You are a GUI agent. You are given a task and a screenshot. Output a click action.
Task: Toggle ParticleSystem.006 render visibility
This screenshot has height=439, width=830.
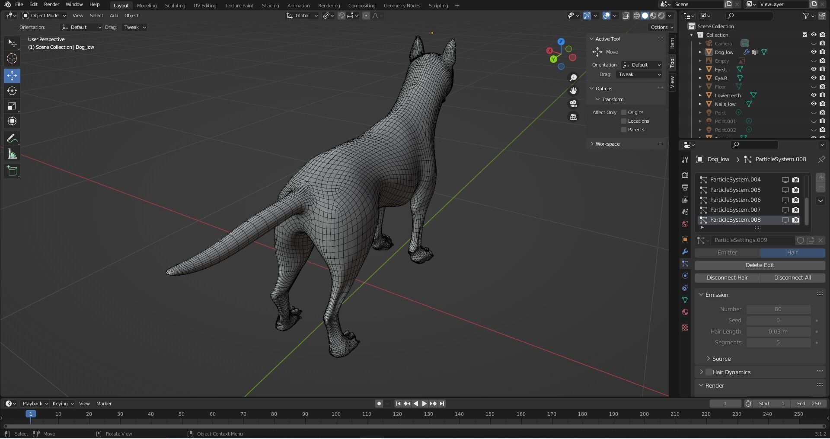pos(795,200)
